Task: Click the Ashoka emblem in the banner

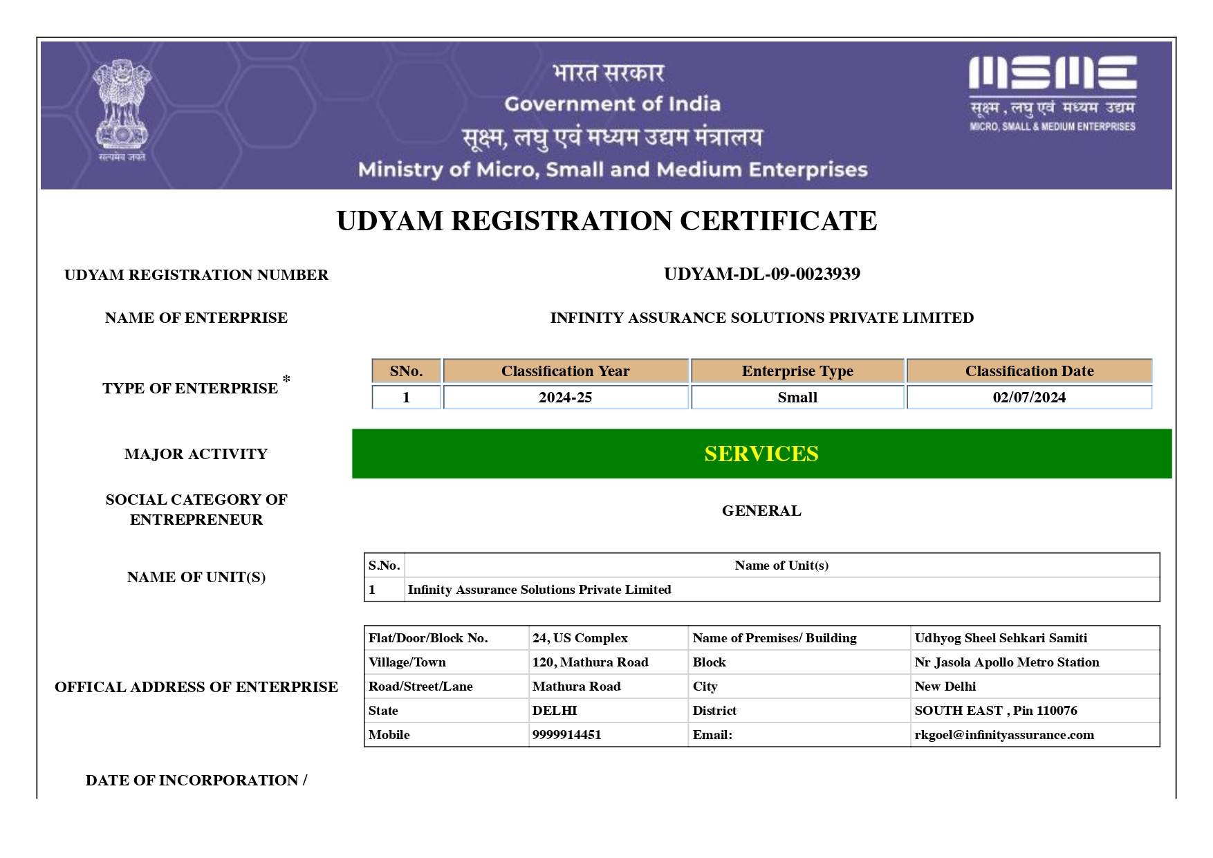Action: click(122, 110)
